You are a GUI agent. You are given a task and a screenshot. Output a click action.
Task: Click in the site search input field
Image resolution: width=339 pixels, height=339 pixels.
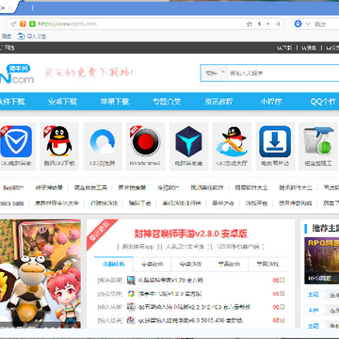(282, 73)
